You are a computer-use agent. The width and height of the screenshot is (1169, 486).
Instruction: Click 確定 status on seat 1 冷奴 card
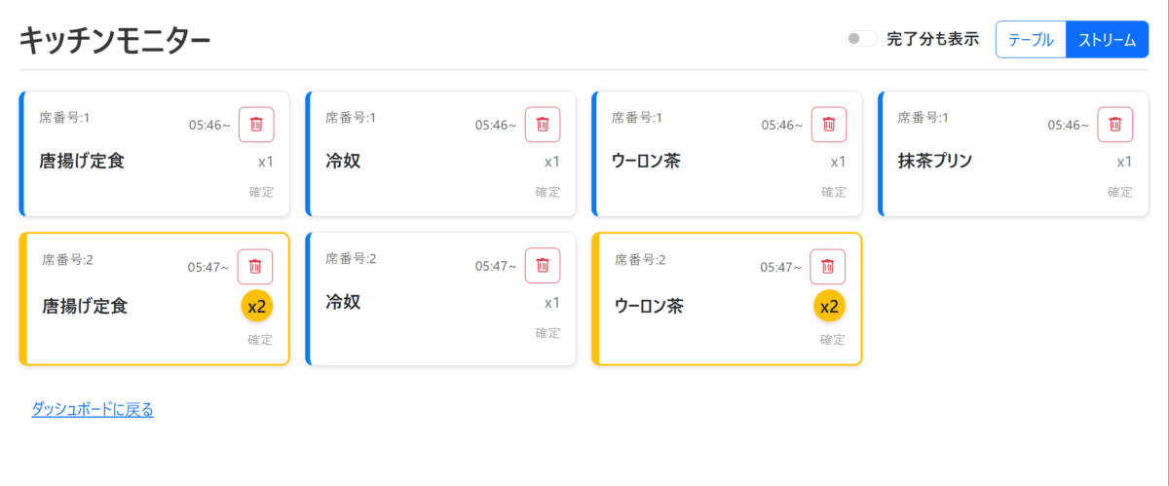pos(547,192)
